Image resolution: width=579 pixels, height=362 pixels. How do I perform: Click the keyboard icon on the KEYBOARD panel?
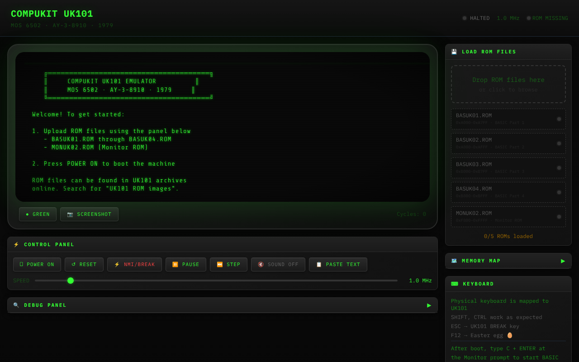pyautogui.click(x=455, y=284)
